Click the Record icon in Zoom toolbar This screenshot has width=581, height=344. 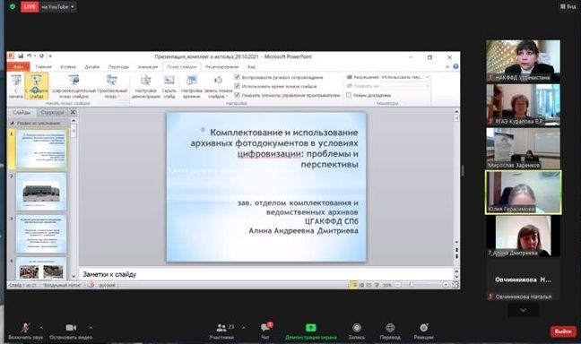357,328
